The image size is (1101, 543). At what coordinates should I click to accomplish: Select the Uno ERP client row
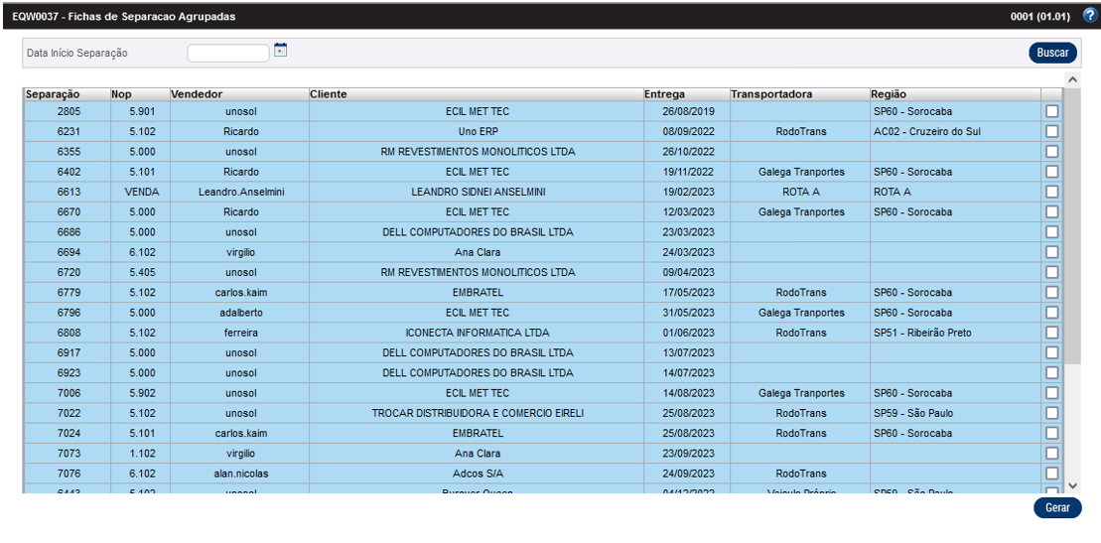(x=477, y=131)
